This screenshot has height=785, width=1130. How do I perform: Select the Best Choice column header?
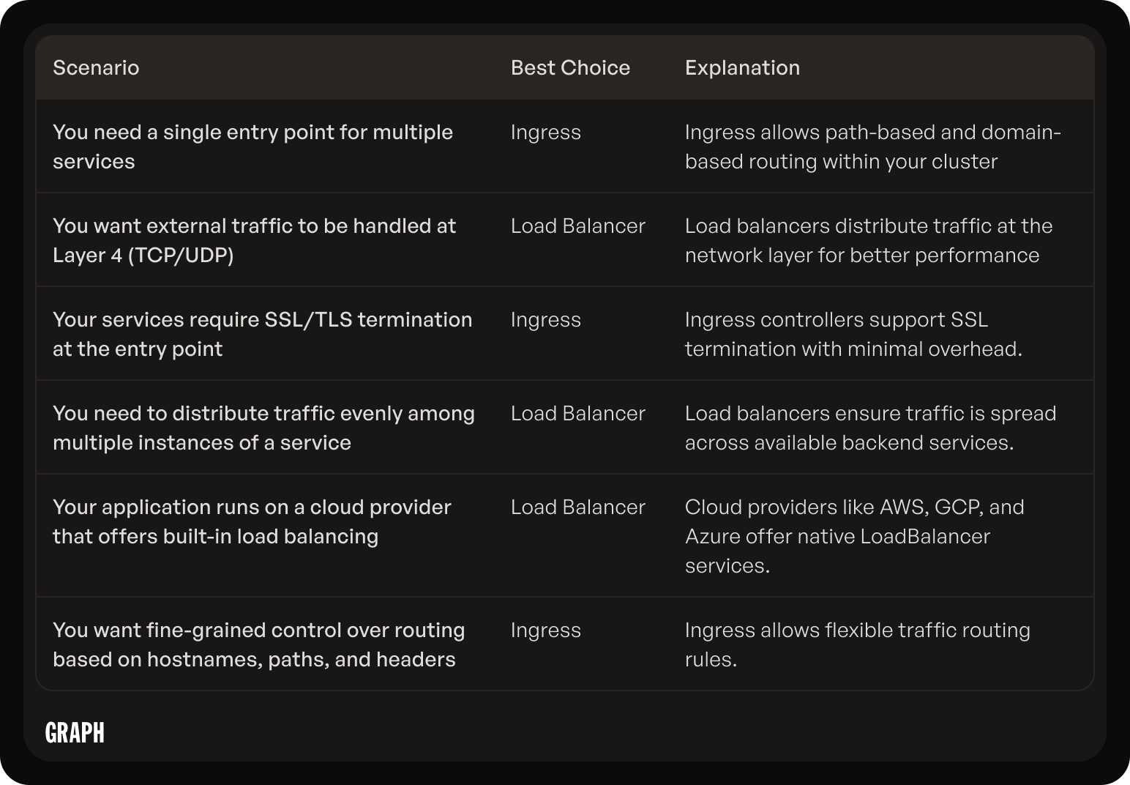(570, 67)
